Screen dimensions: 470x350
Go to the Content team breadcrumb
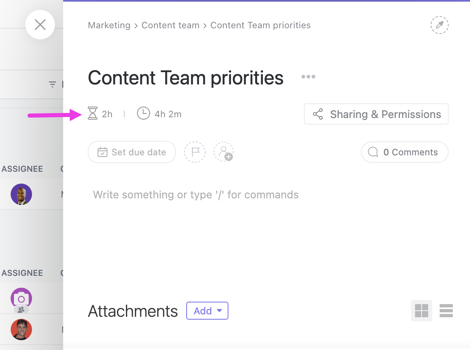pyautogui.click(x=170, y=25)
